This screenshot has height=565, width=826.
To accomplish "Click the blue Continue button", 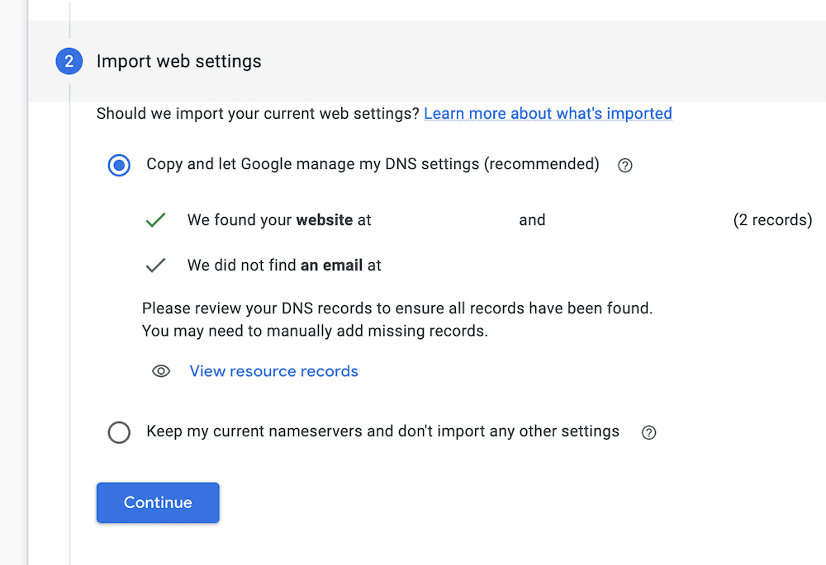I will (158, 502).
